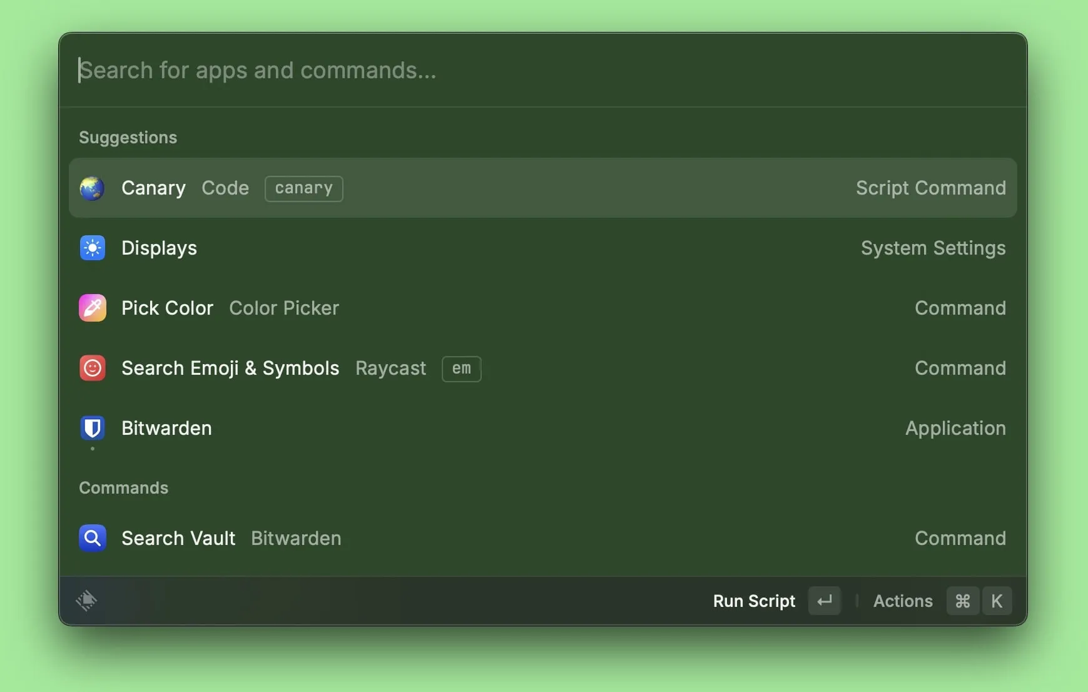The width and height of the screenshot is (1088, 692).
Task: Launch the Bitwarden application entry
Action: click(542, 429)
